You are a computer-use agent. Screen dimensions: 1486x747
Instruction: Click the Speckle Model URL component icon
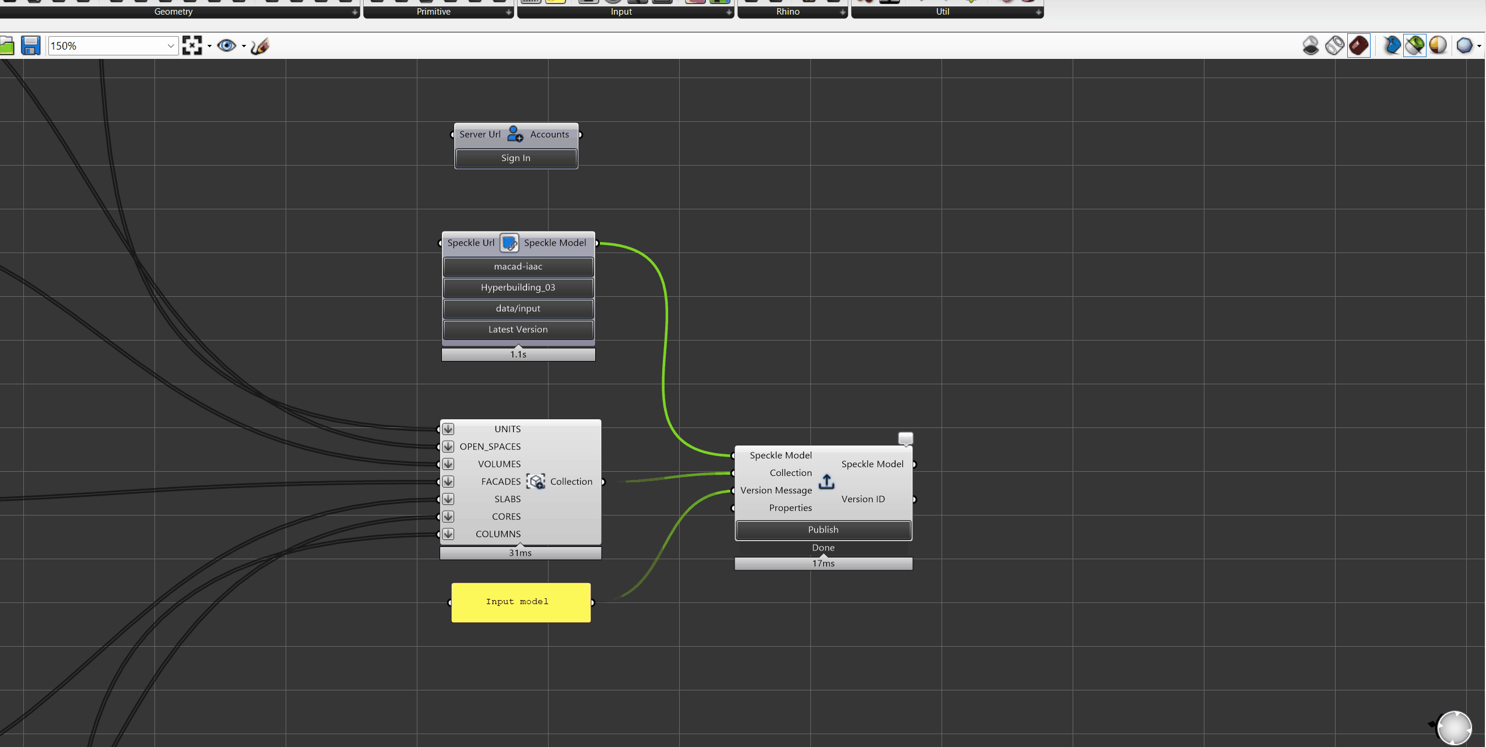509,243
